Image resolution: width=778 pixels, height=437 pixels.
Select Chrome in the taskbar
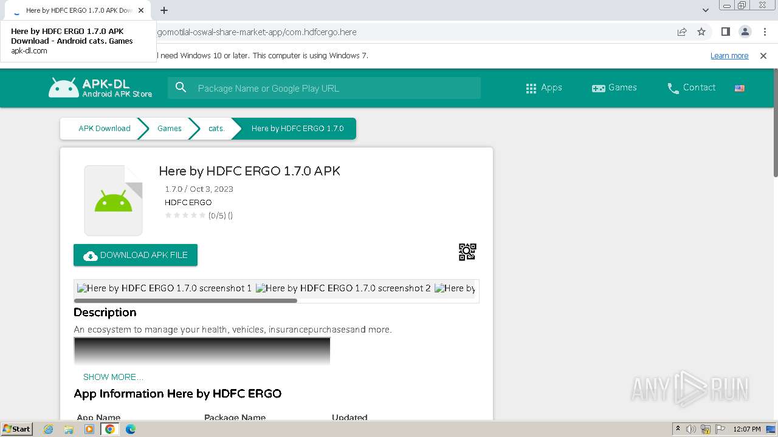point(109,429)
